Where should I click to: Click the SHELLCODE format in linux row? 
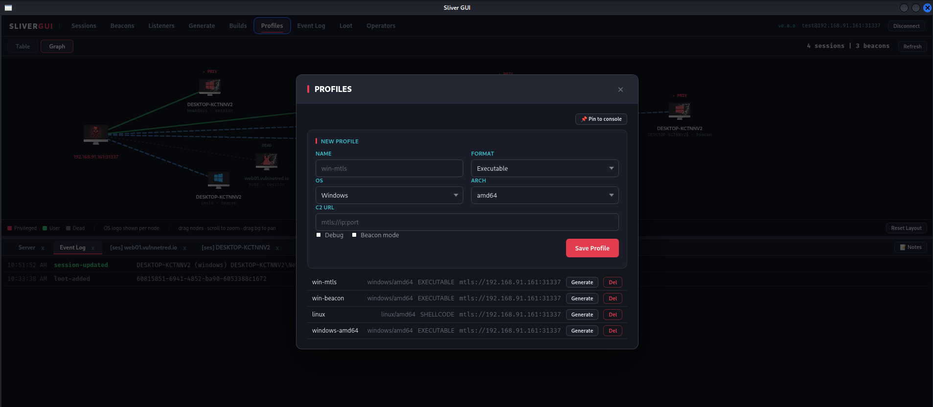tap(437, 315)
